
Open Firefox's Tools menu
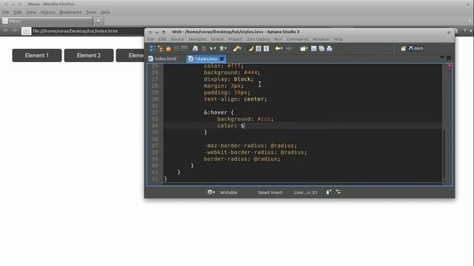[x=90, y=13]
